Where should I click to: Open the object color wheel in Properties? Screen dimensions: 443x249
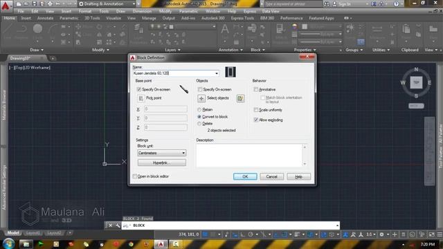[295, 26]
